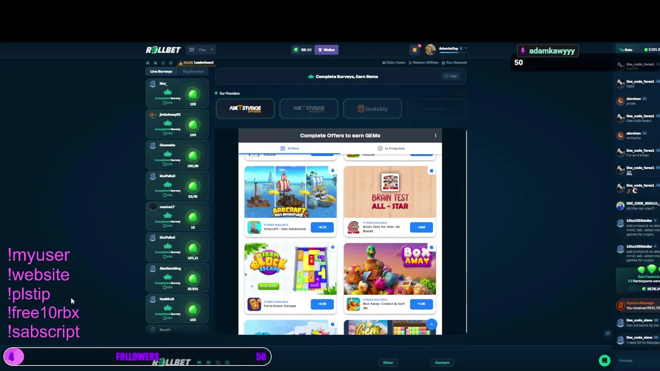The image size is (660, 371).
Task: Open the Play dropdown menu
Action: click(x=201, y=50)
